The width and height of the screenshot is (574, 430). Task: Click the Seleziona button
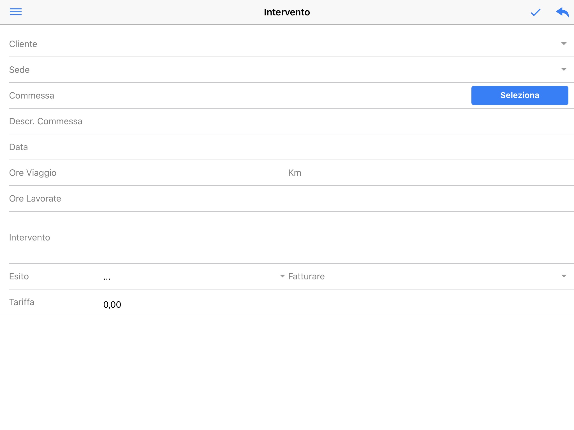pyautogui.click(x=520, y=95)
